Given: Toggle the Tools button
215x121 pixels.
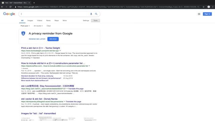Looking at the screenshot, I should pos(95,21).
